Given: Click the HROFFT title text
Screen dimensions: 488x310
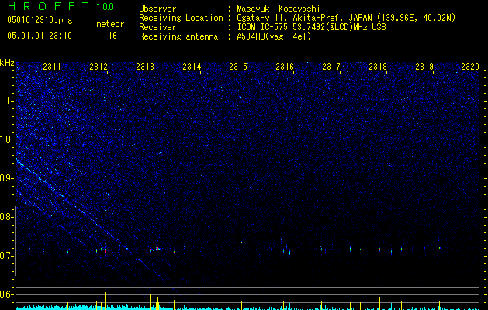Looking at the screenshot, I should click(48, 6).
